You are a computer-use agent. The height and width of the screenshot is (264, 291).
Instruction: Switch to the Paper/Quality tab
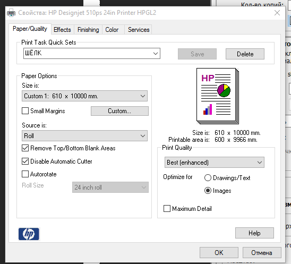(30, 29)
